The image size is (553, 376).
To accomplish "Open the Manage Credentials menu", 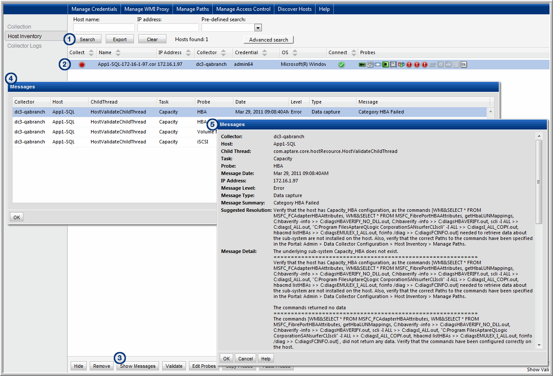I will click(94, 9).
